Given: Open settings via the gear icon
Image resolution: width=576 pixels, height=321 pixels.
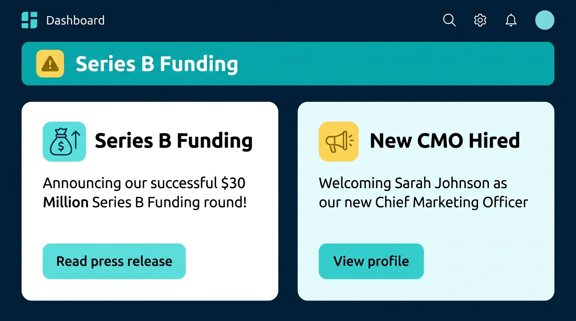Looking at the screenshot, I should click(480, 20).
